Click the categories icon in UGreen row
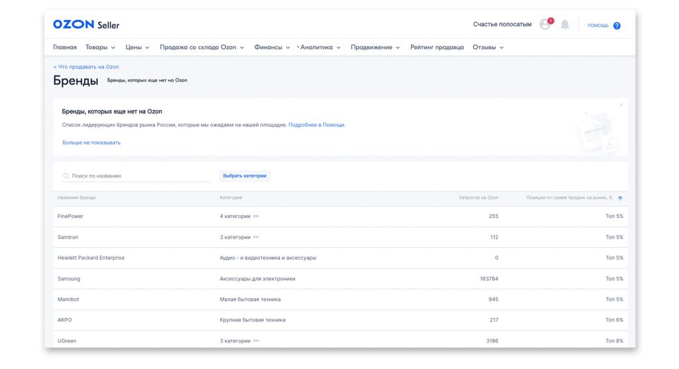The height and width of the screenshot is (369, 679). 256,341
